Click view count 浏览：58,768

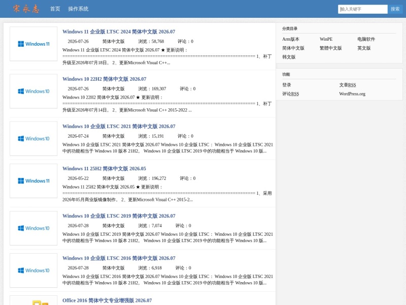[151, 41]
